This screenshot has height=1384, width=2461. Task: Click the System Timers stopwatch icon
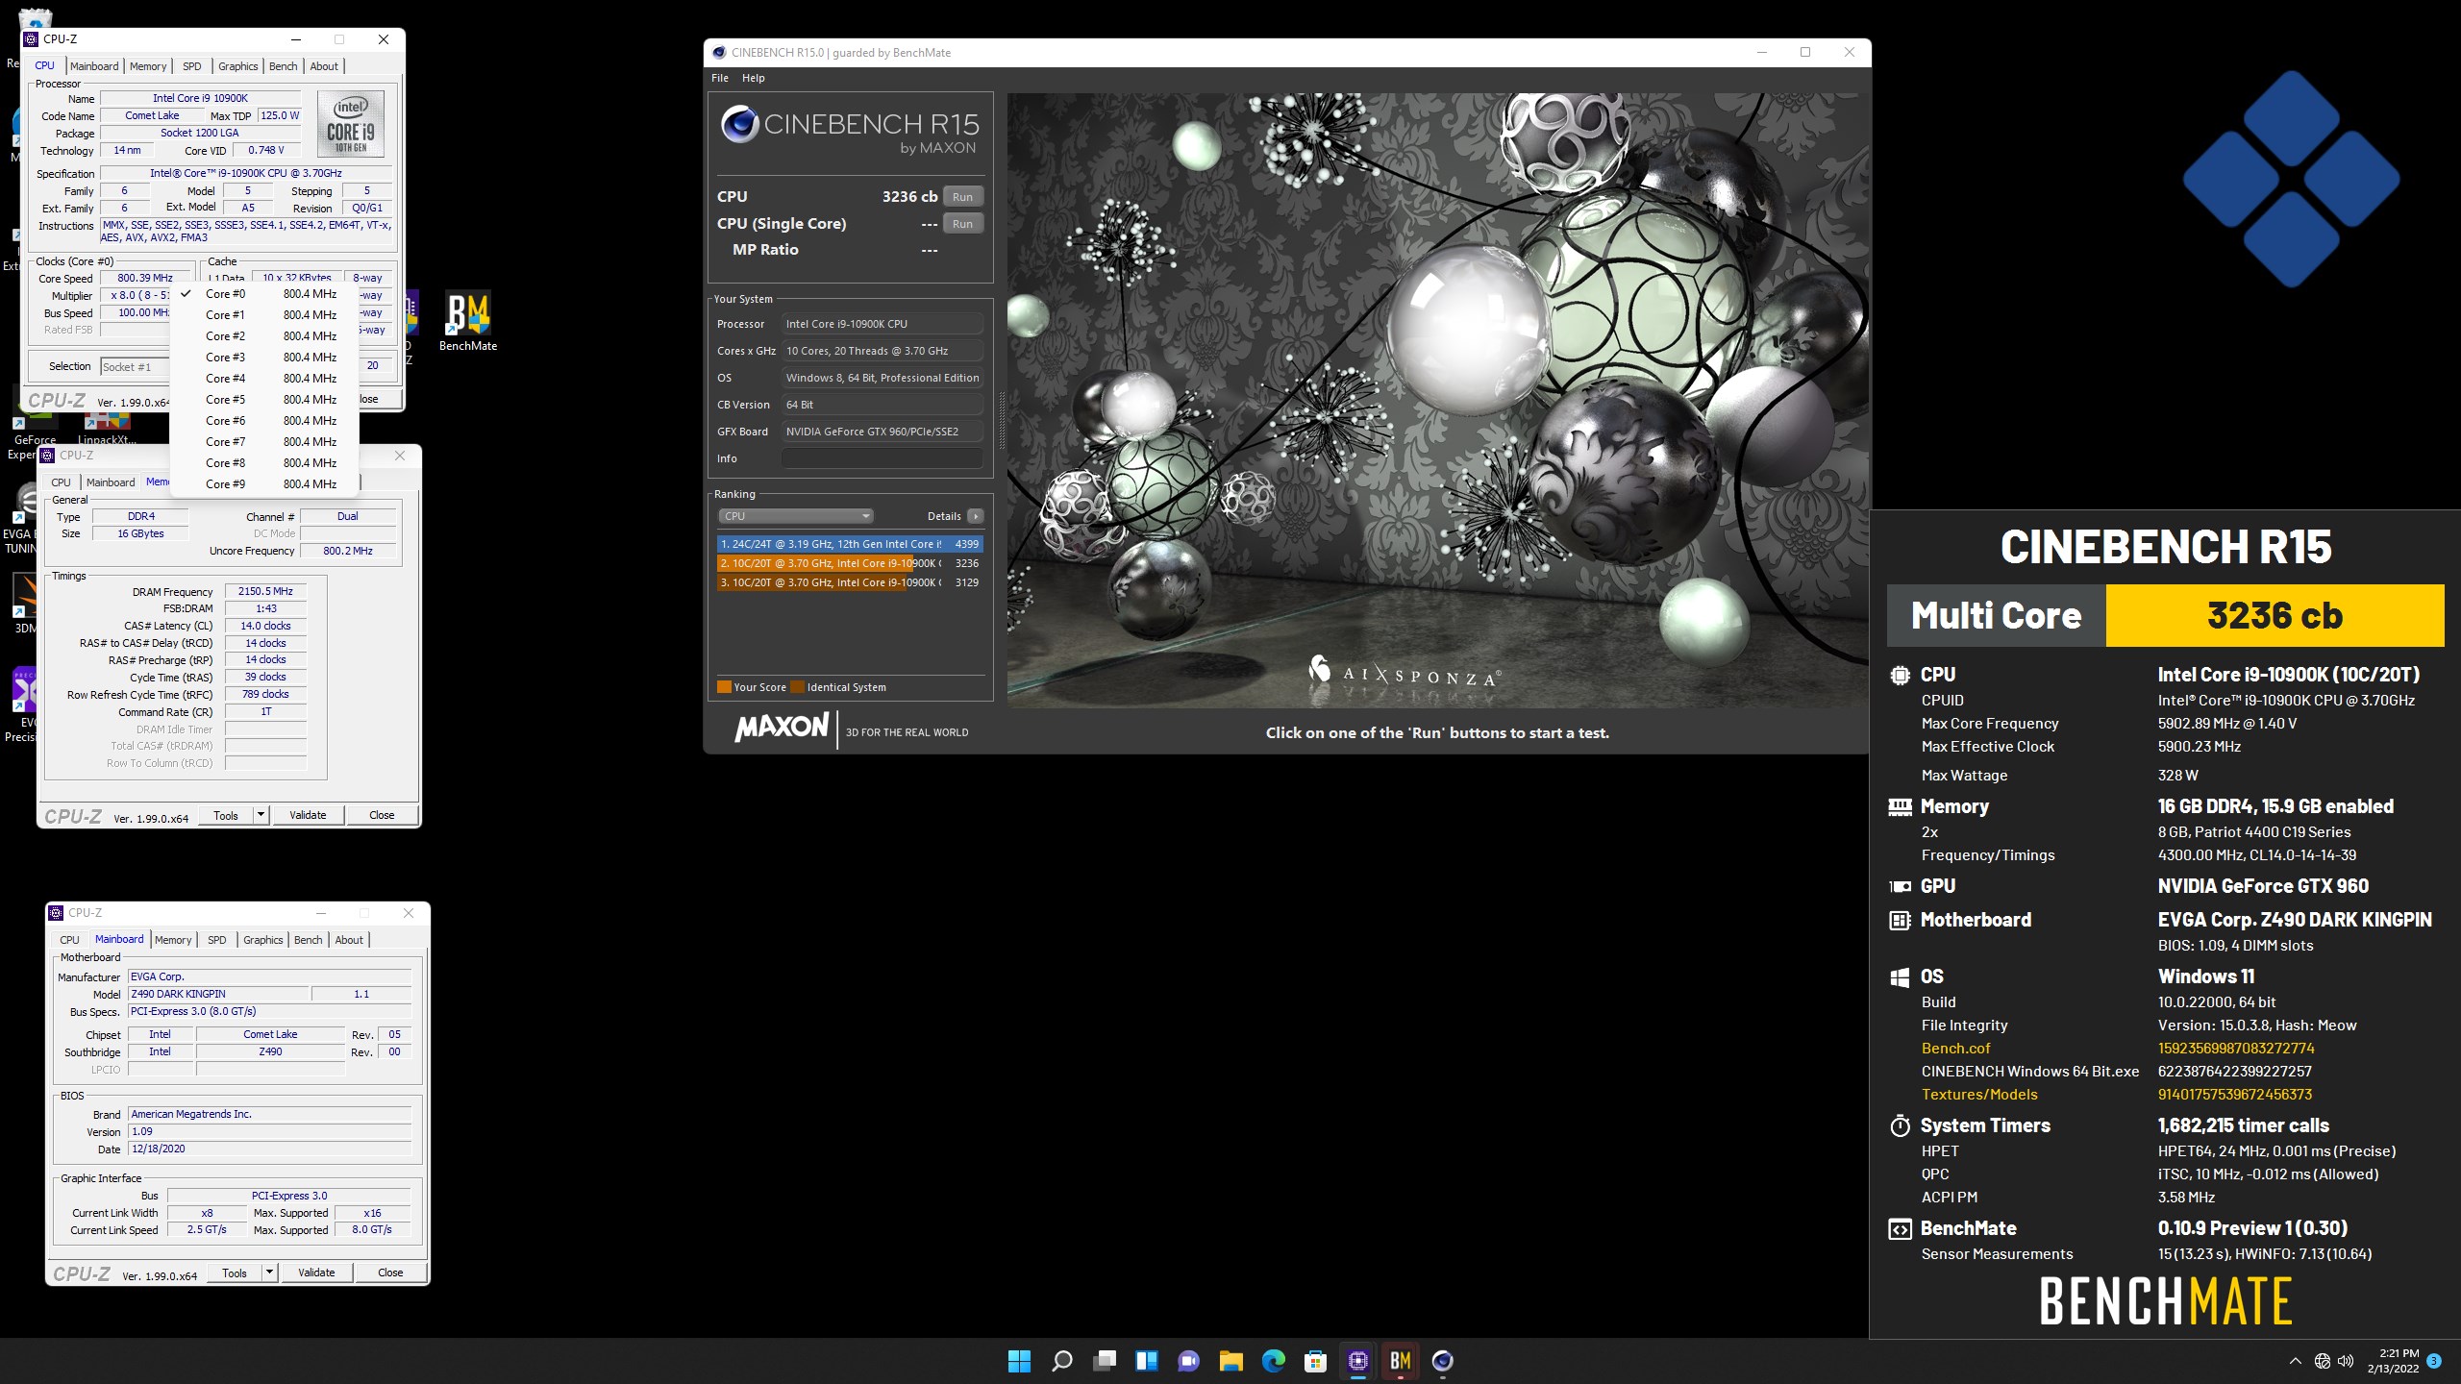coord(1900,1125)
